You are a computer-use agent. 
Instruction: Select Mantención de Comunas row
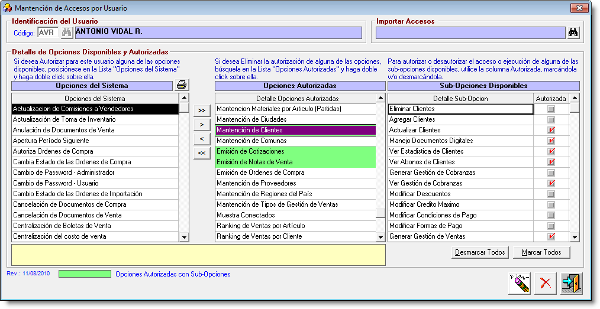tap(295, 141)
